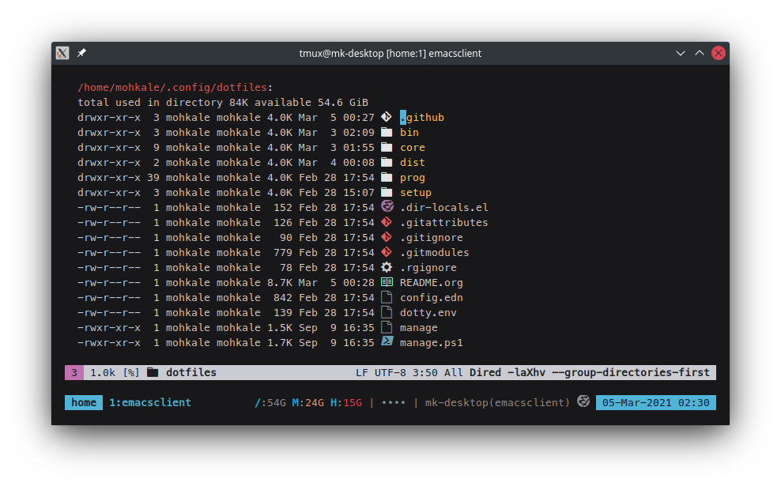Click the pink window number 3 indicator

tap(74, 372)
